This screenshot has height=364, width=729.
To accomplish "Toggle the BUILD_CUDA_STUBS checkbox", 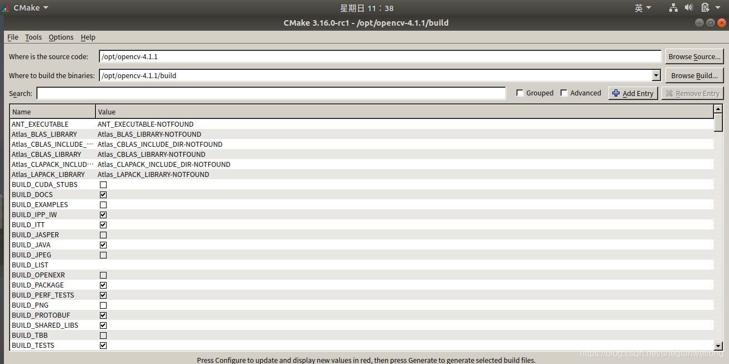I will (103, 185).
